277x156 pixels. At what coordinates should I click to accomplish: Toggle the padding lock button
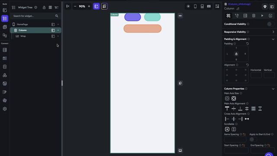tap(236, 54)
